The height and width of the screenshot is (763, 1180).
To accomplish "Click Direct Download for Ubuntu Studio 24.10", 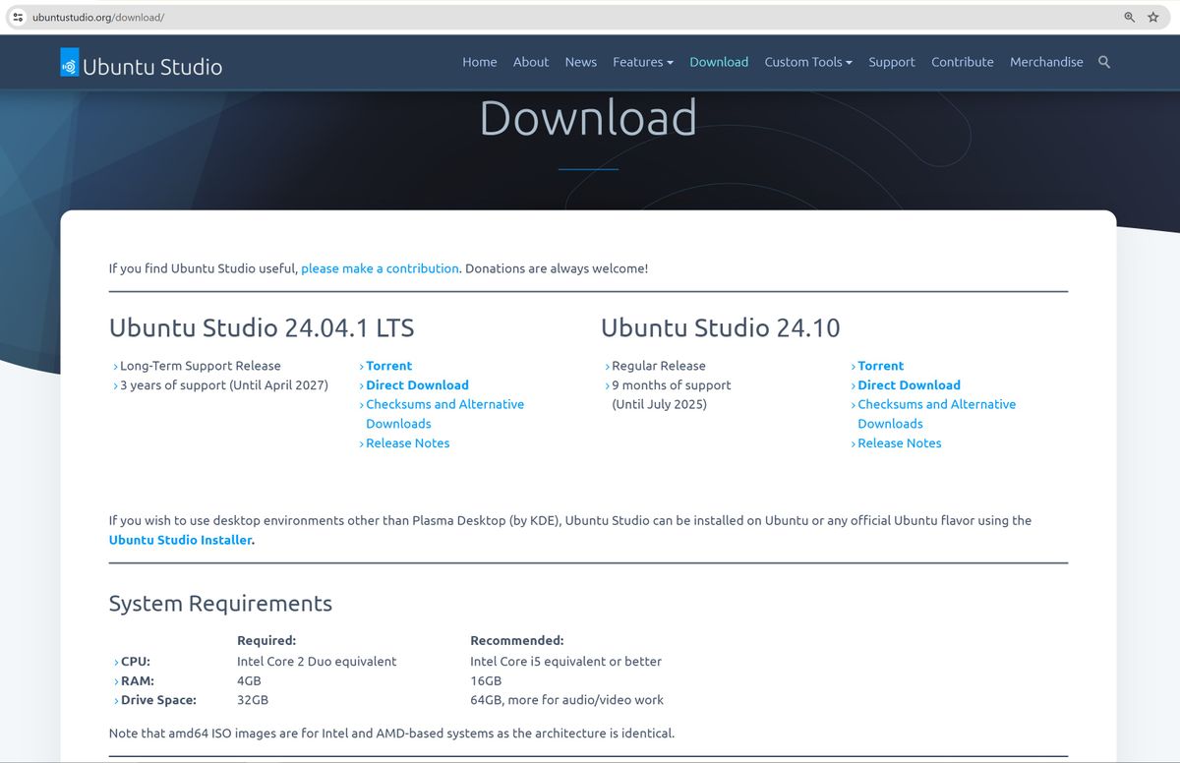I will [x=909, y=384].
